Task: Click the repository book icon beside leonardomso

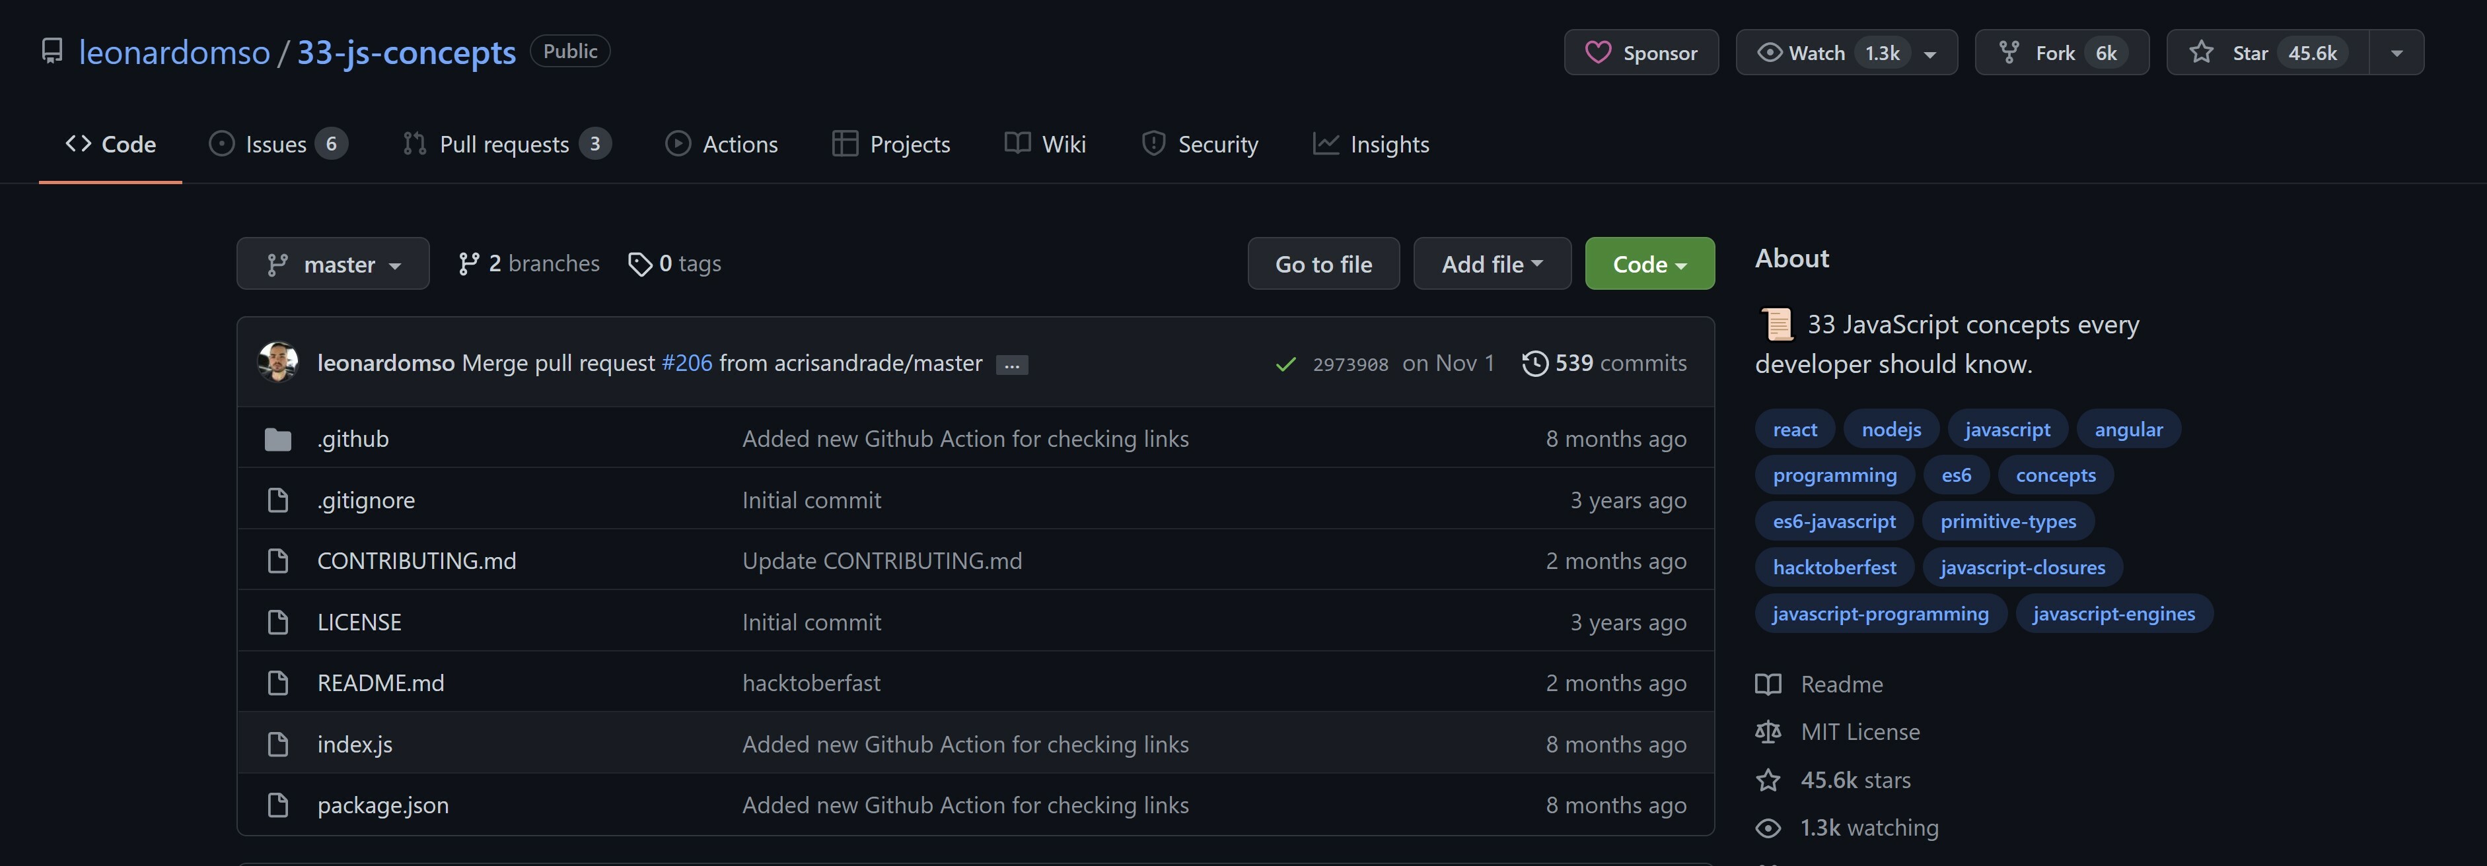Action: [52, 51]
